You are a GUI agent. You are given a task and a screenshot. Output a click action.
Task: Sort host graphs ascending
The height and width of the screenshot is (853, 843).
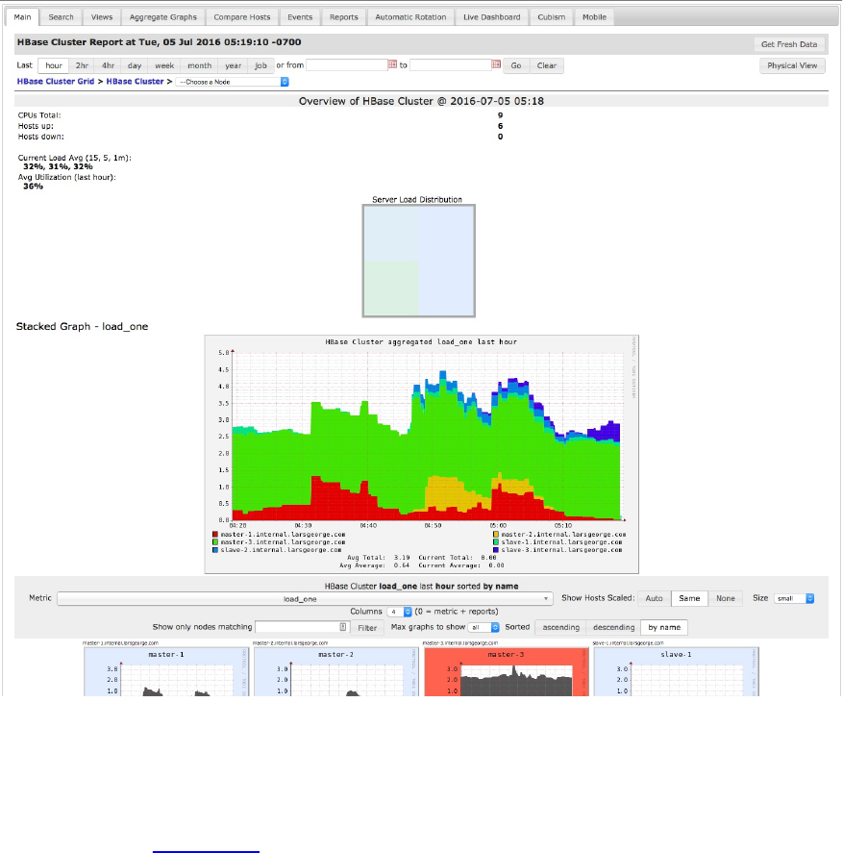(x=560, y=627)
